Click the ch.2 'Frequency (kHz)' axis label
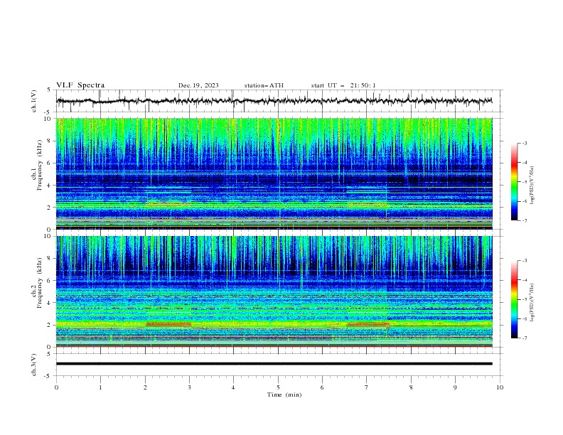This screenshot has height=435, width=563. point(40,282)
